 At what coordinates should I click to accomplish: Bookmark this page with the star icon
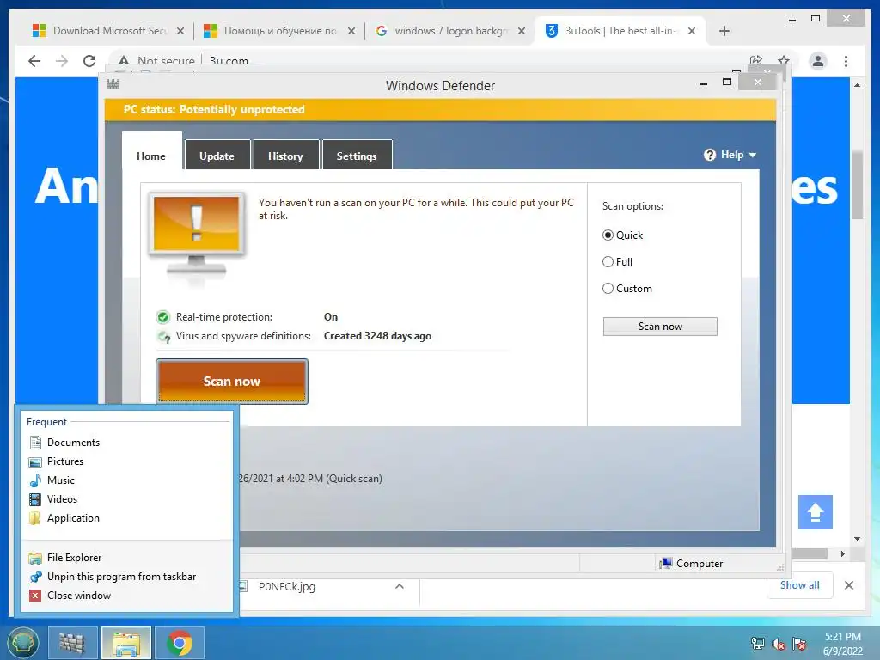click(784, 61)
